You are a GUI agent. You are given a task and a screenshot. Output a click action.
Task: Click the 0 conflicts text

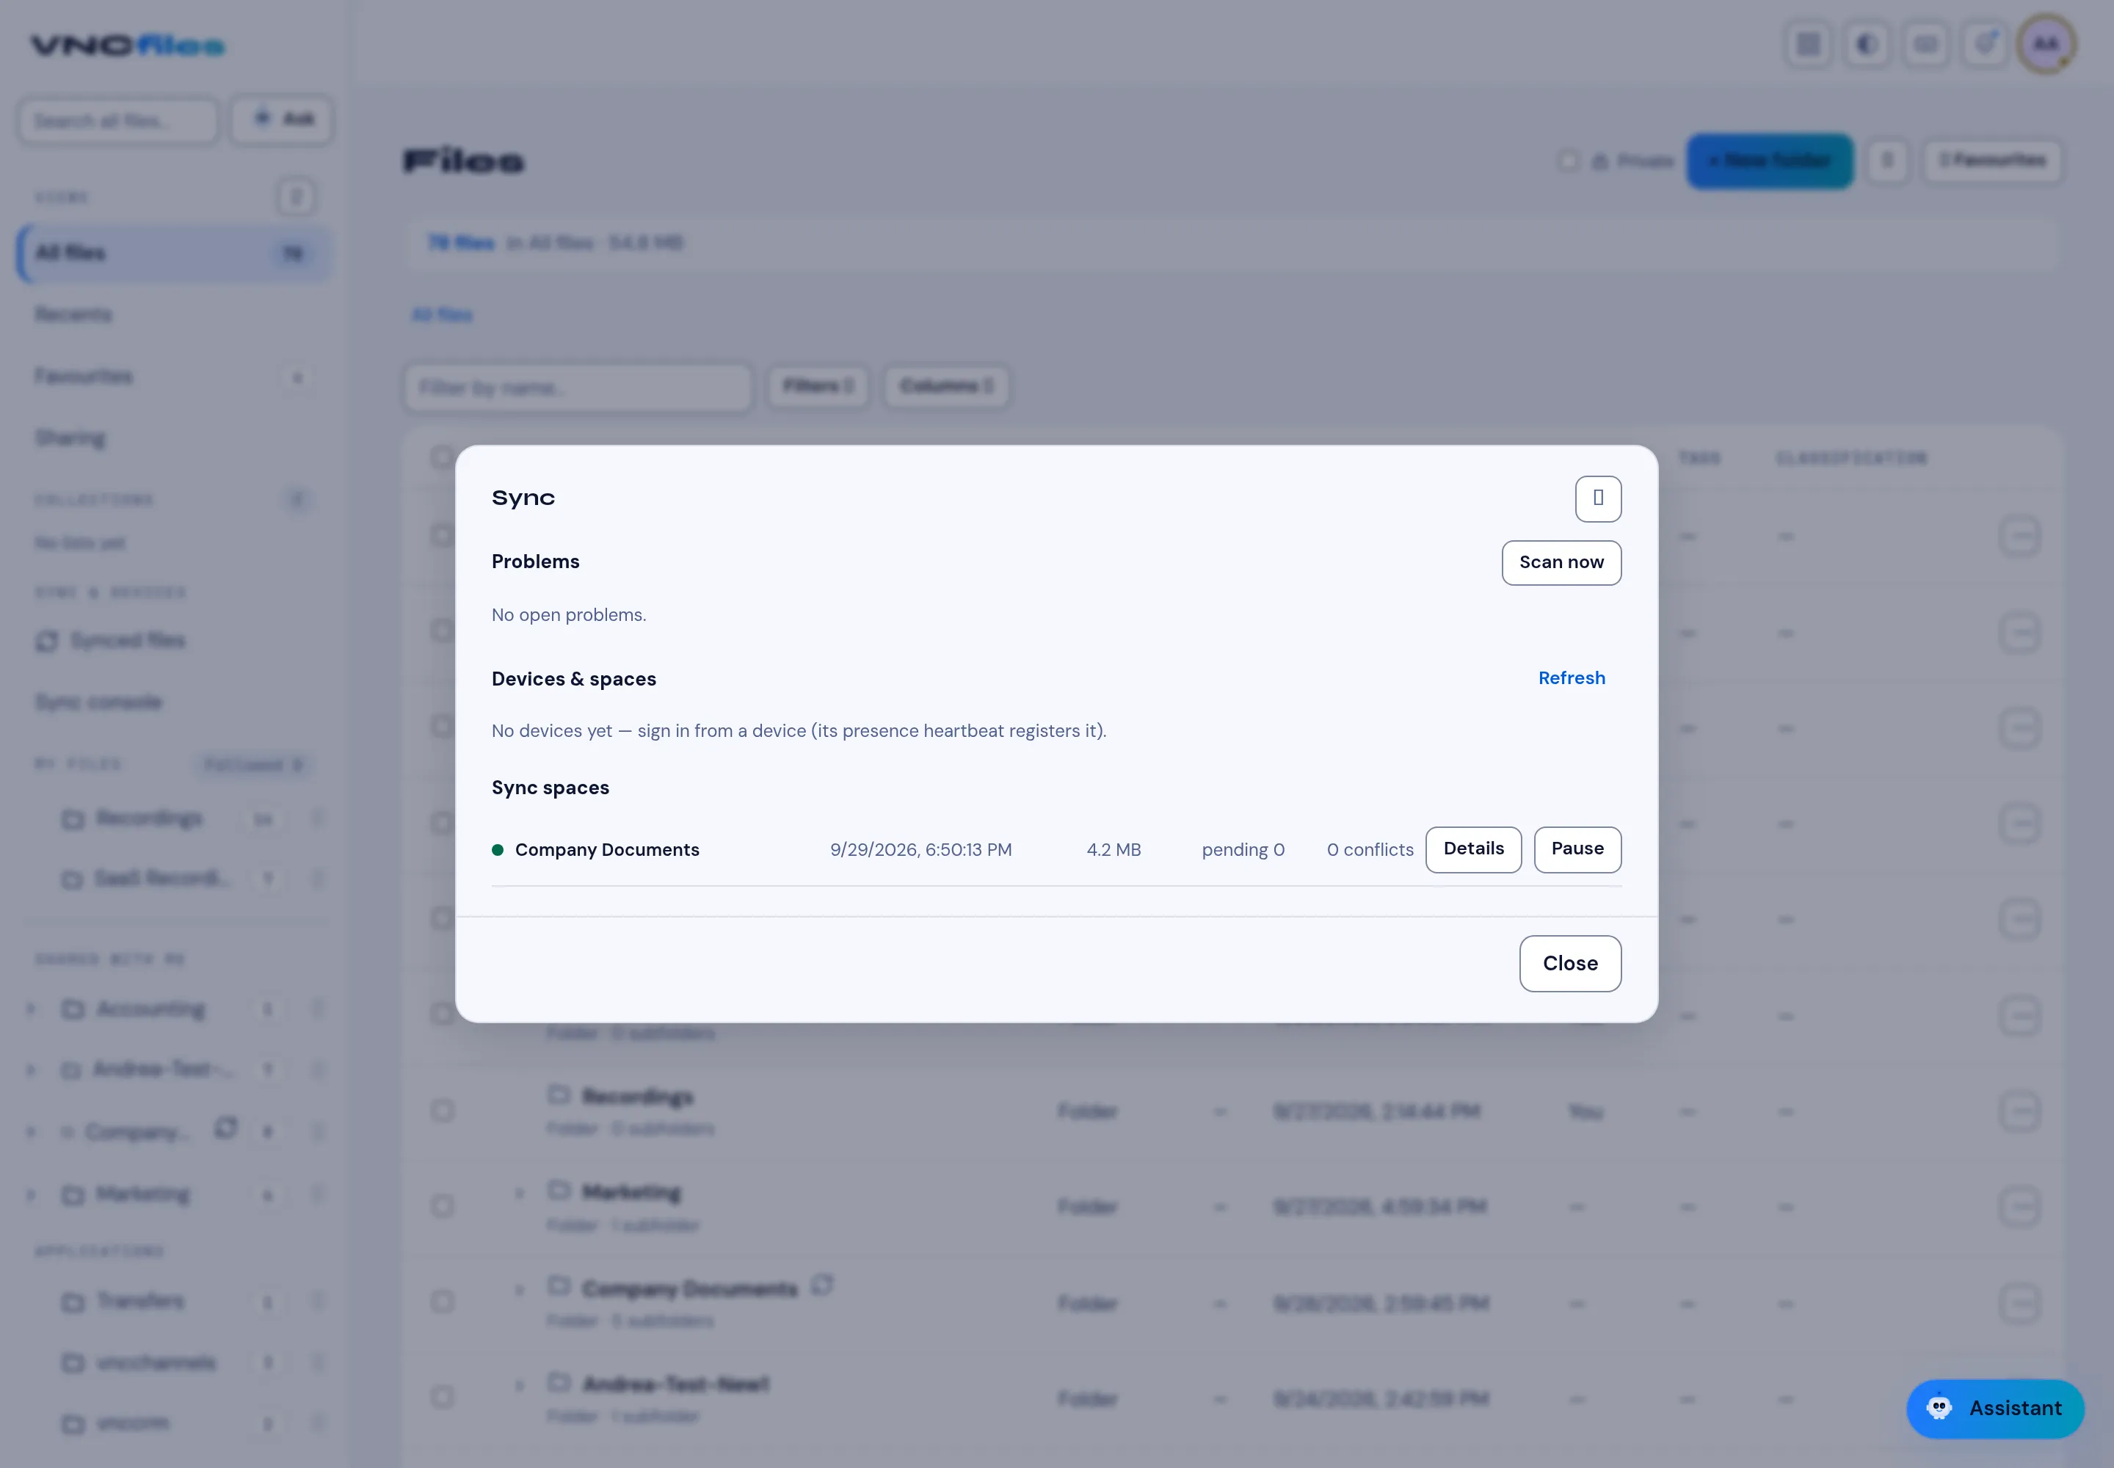click(1369, 850)
